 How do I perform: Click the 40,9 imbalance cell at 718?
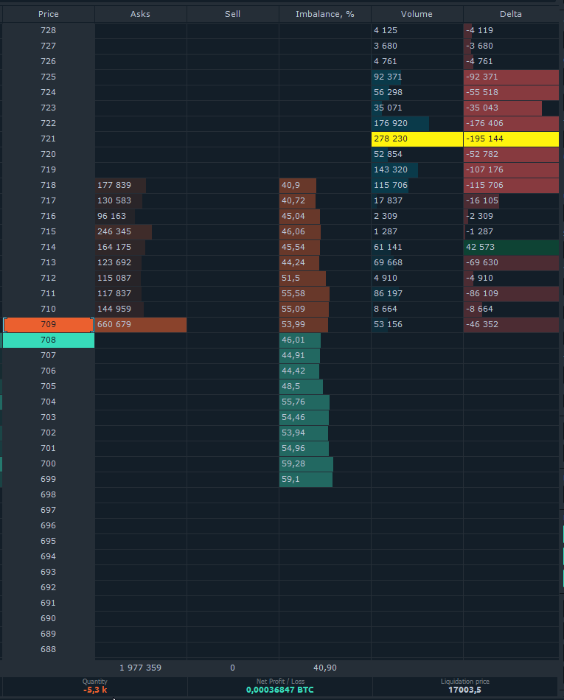[297, 185]
